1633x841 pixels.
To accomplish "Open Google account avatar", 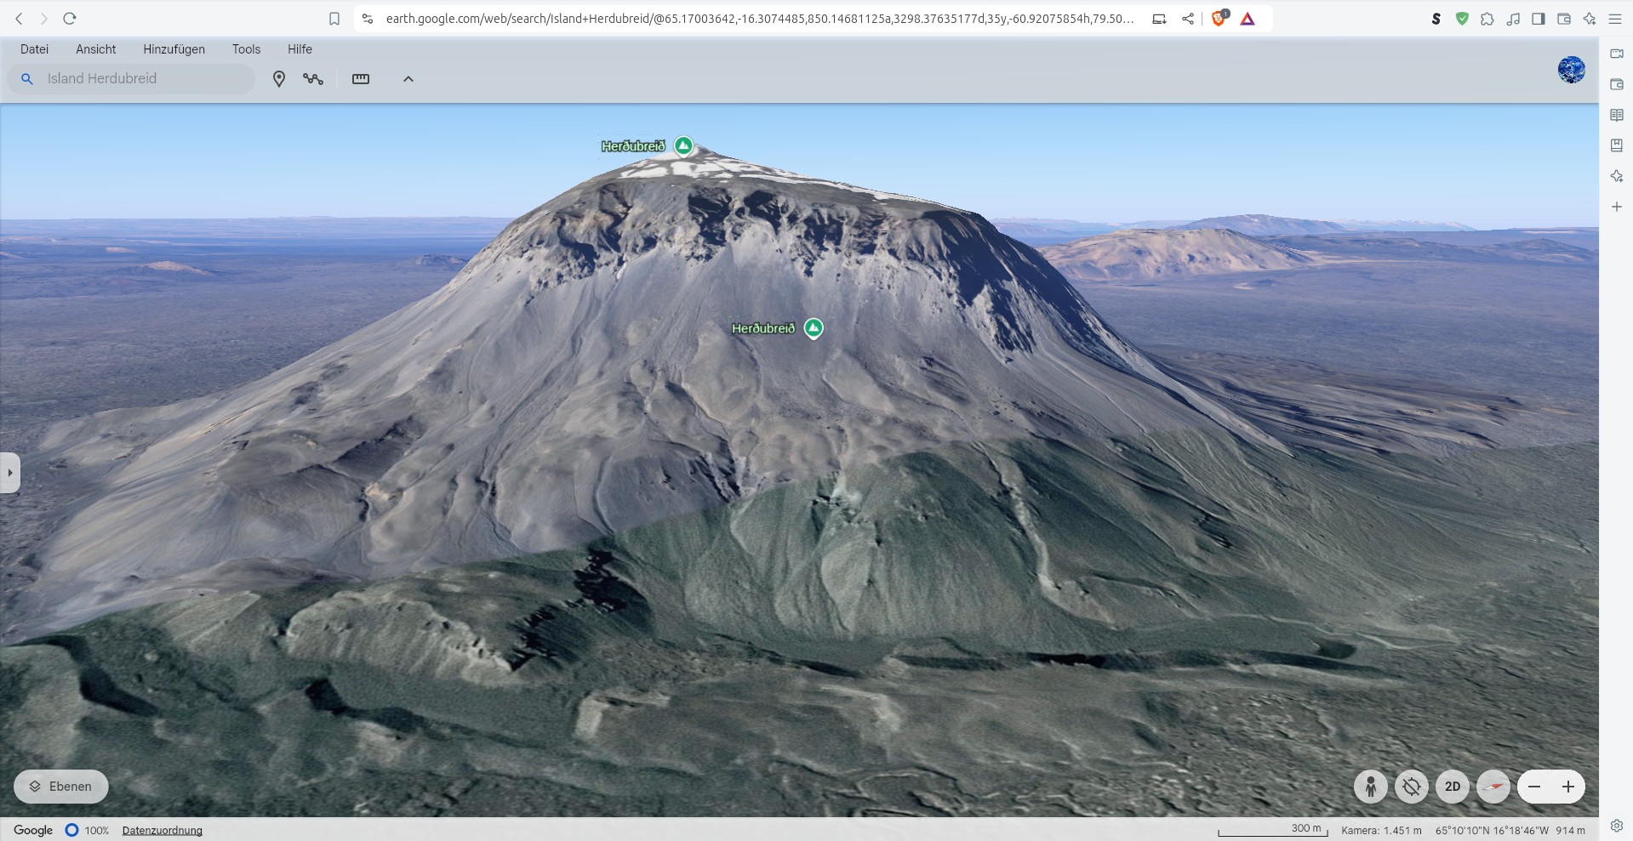I will 1571,70.
